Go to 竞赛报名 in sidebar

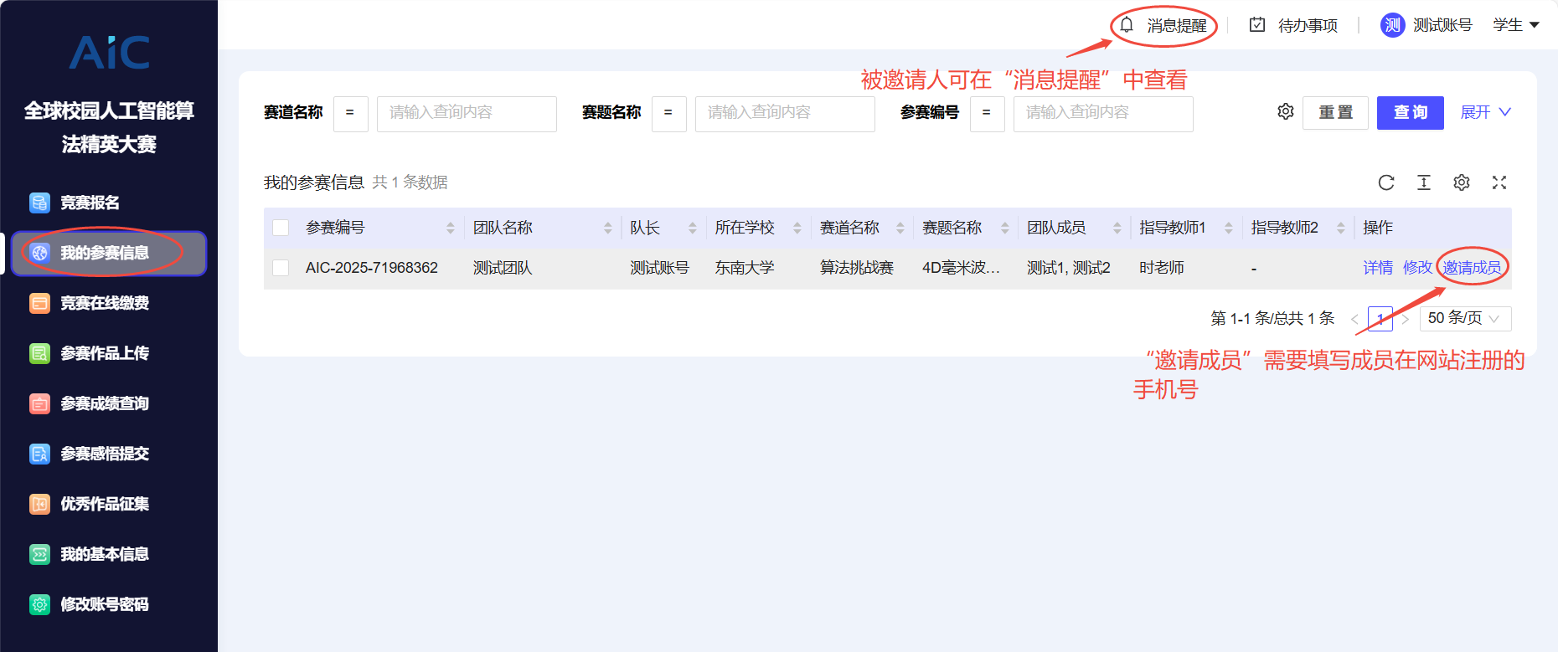click(90, 203)
